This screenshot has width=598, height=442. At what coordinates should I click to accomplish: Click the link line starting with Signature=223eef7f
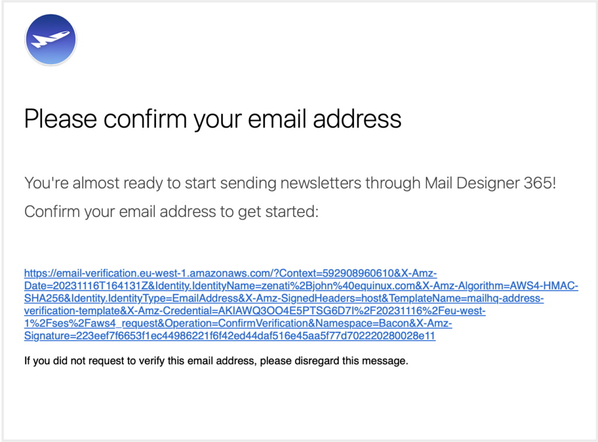tap(230, 336)
